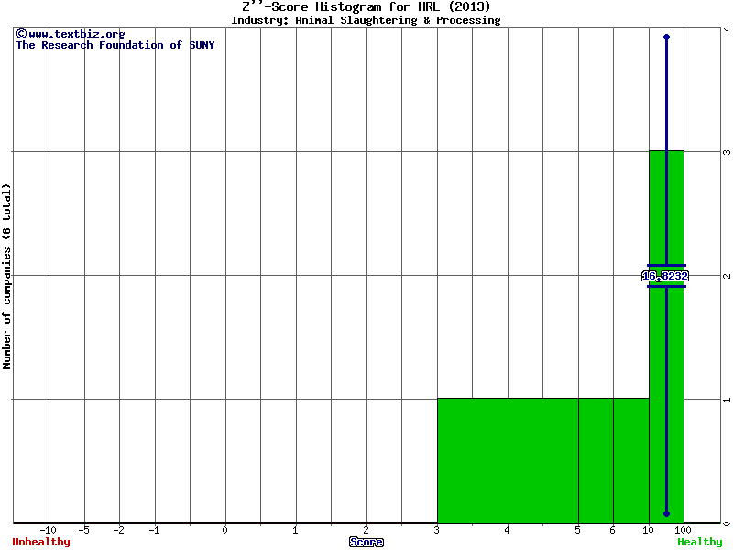Click the x-axis tick label 4

508,530
